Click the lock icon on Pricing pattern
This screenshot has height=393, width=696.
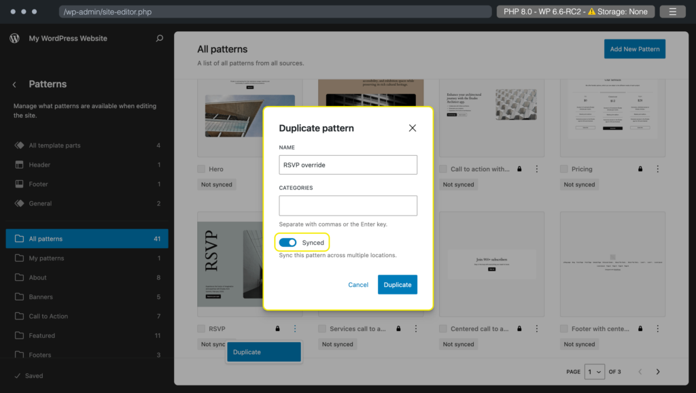(x=640, y=169)
